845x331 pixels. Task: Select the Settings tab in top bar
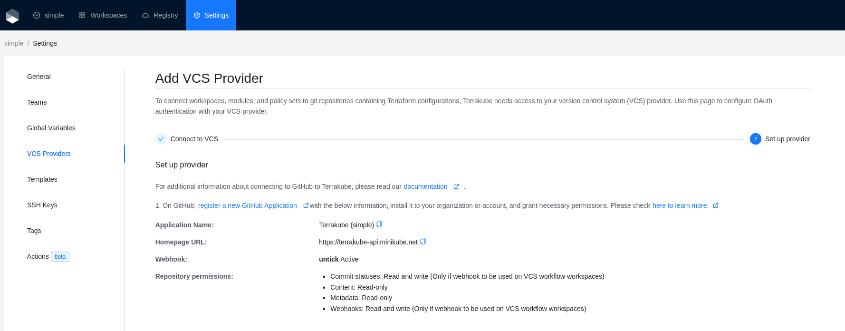[211, 15]
